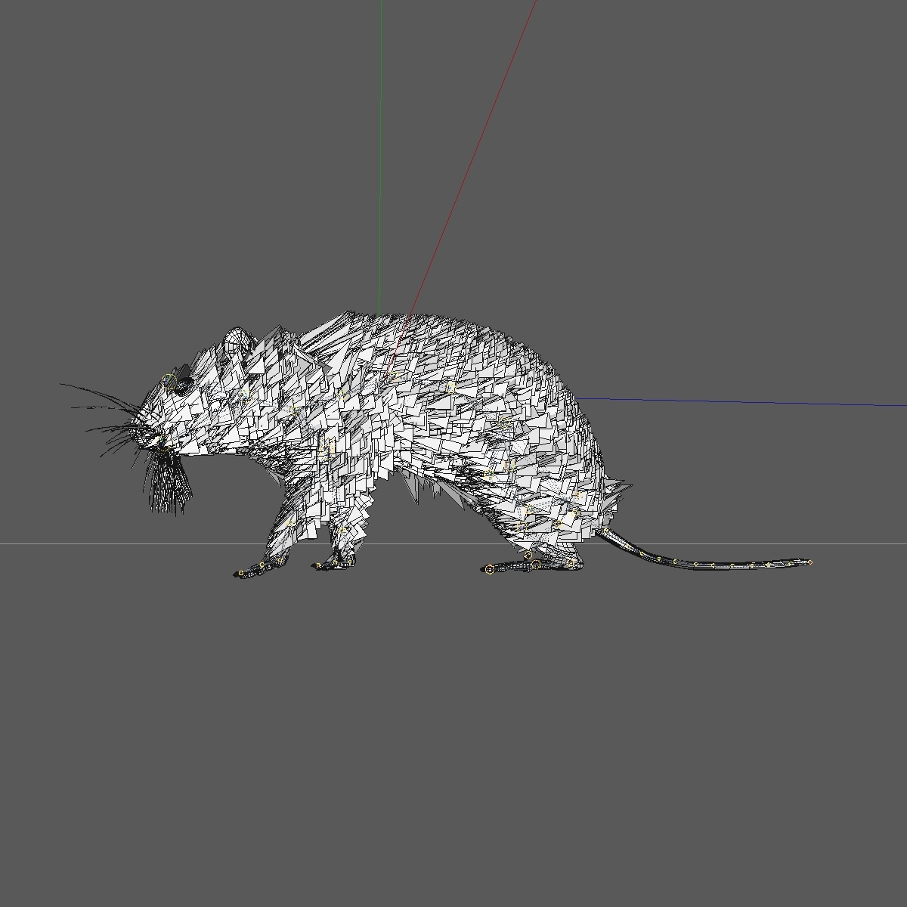Screen dimensions: 907x907
Task: Click the red world axis line
Action: click(491, 113)
